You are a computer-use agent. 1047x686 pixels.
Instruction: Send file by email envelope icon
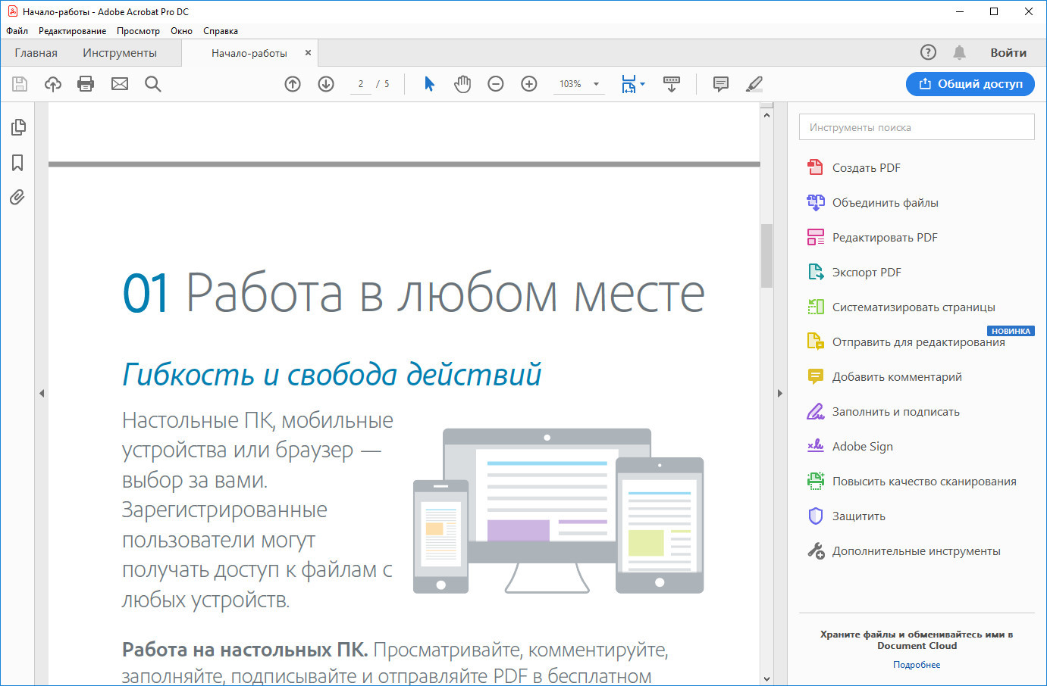point(120,84)
